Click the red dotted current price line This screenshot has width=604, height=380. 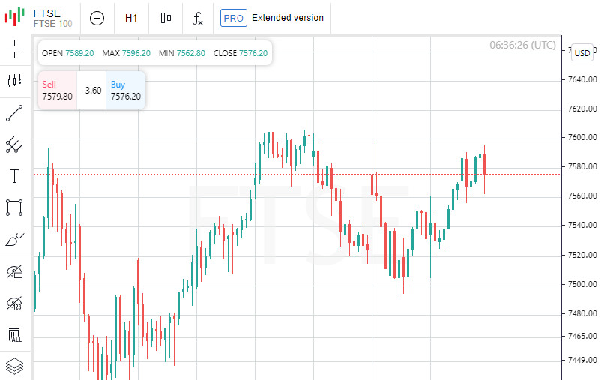coord(297,174)
